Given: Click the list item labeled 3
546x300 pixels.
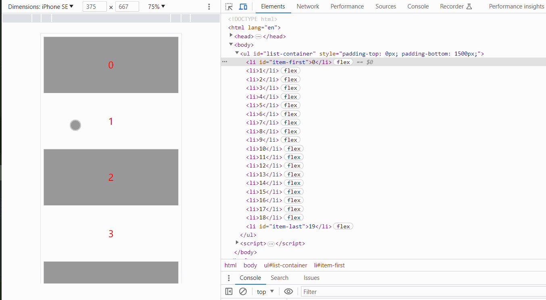Looking at the screenshot, I should click(x=111, y=234).
